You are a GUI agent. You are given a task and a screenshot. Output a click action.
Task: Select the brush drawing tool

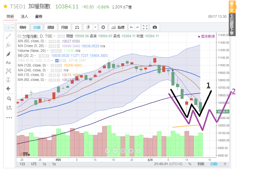(8, 54)
